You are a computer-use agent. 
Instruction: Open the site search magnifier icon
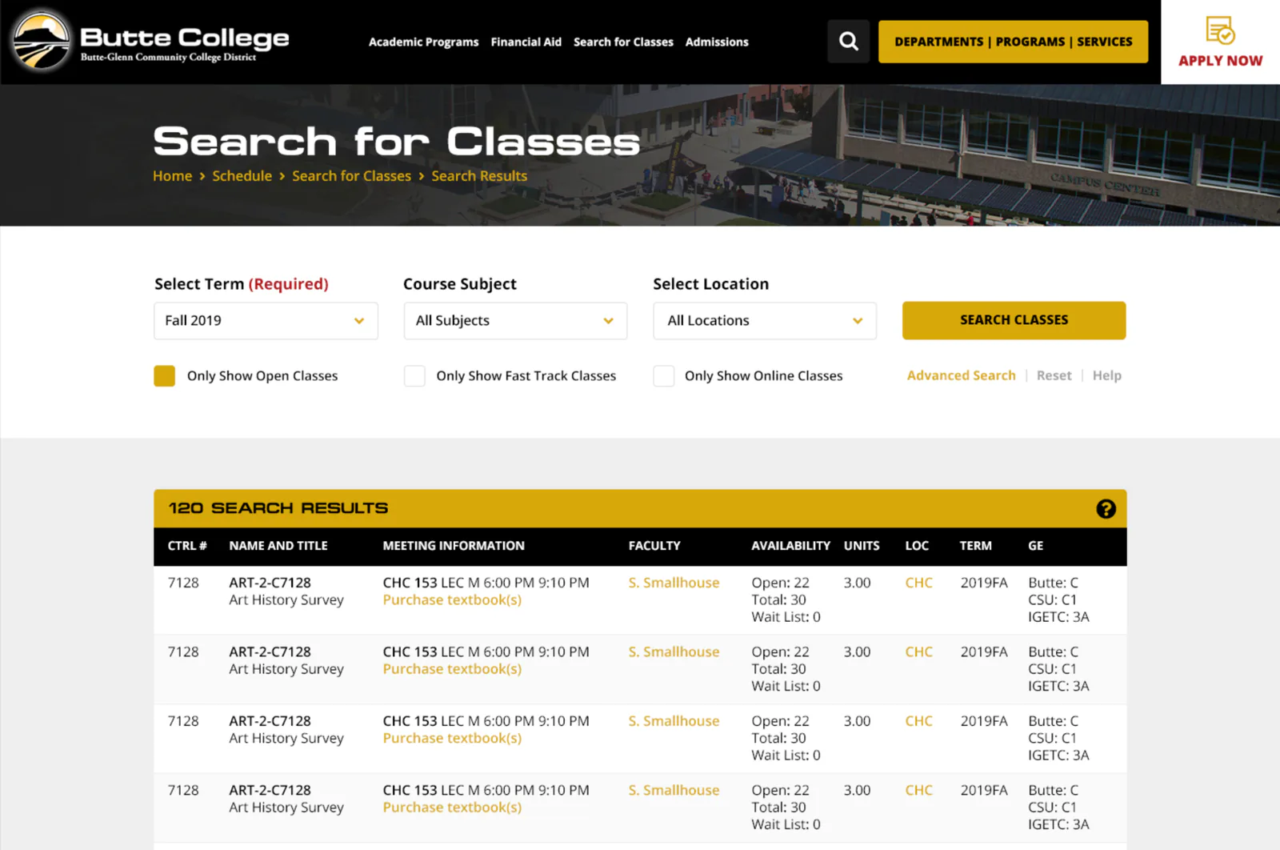[x=849, y=41]
